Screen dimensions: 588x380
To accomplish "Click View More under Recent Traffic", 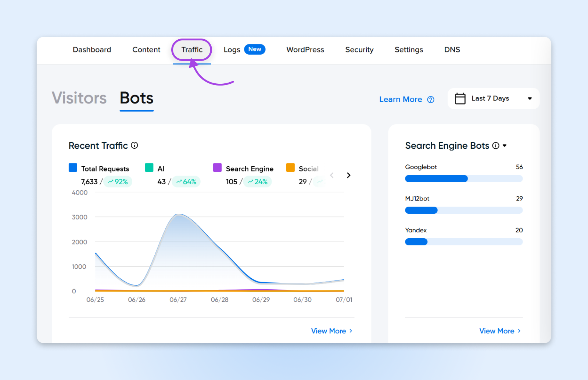I will pos(329,331).
